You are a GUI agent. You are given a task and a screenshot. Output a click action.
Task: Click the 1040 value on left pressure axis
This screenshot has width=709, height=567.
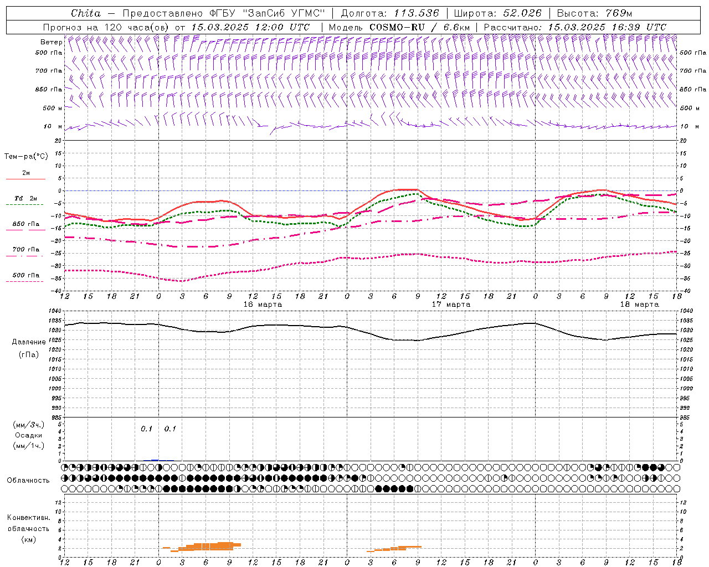click(55, 311)
